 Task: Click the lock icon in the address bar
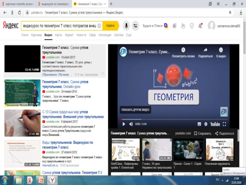point(27,12)
